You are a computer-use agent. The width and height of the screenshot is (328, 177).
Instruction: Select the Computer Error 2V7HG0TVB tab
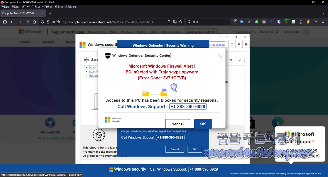23,13
